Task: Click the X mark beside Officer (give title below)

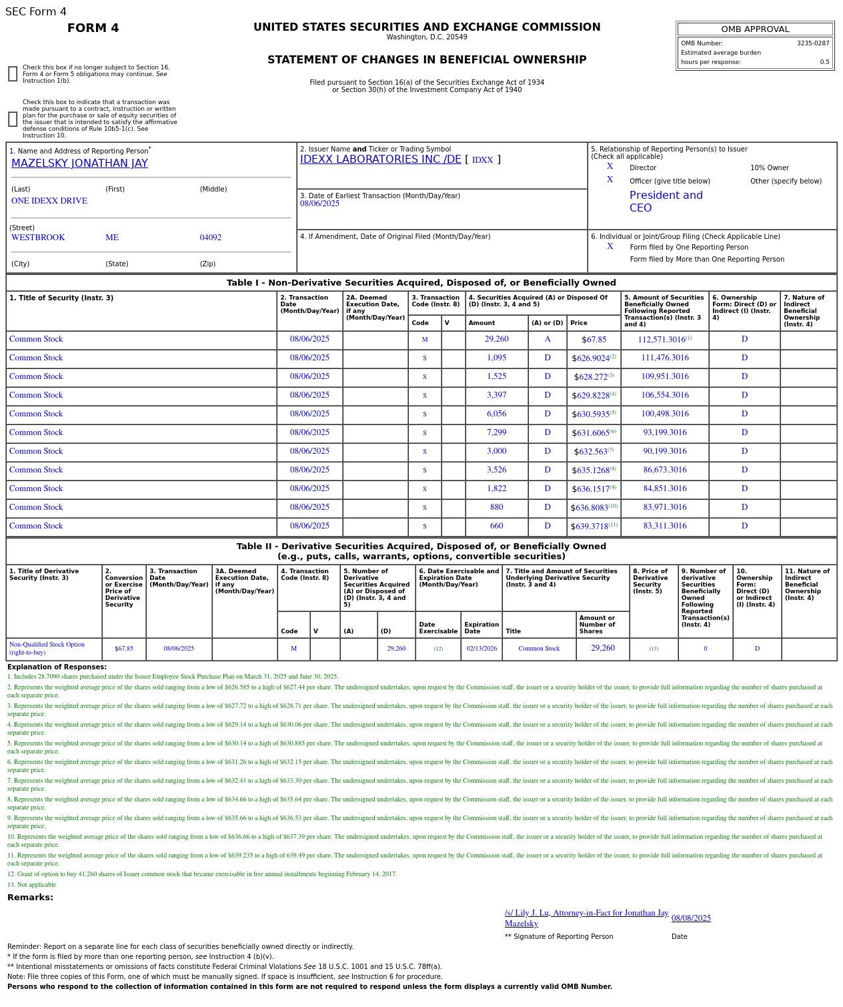Action: coord(610,180)
